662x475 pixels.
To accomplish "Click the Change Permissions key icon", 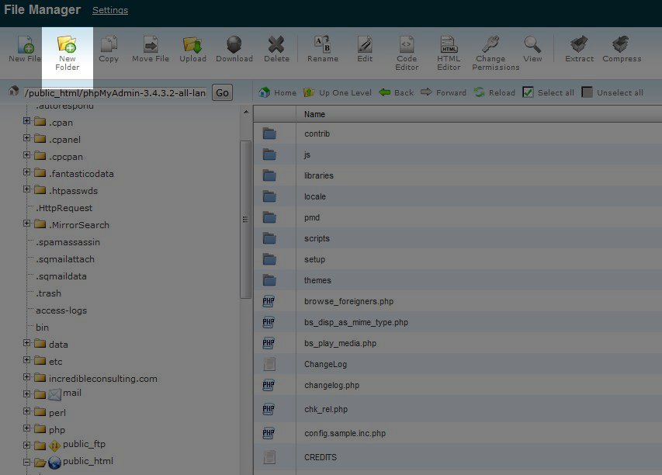I will (490, 44).
